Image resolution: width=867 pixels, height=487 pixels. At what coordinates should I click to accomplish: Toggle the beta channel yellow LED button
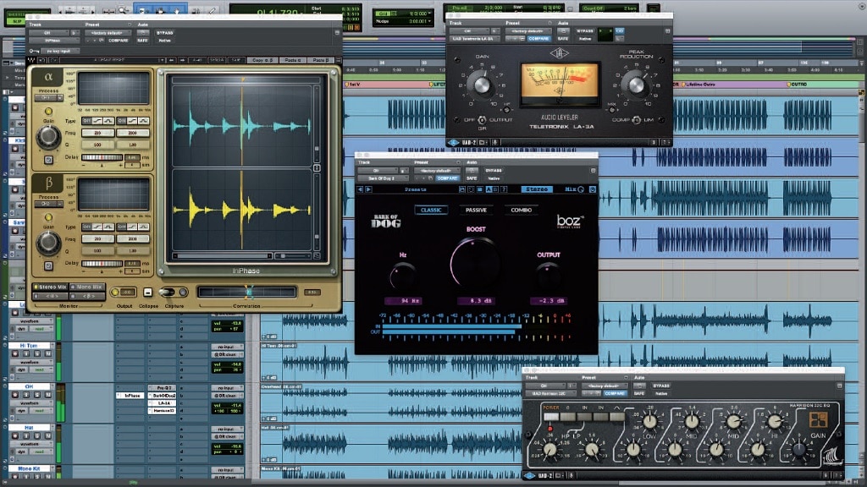pos(48,217)
